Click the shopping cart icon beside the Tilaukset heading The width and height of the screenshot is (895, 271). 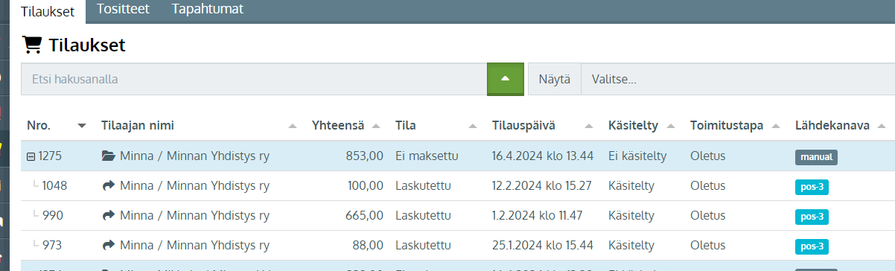click(x=32, y=45)
